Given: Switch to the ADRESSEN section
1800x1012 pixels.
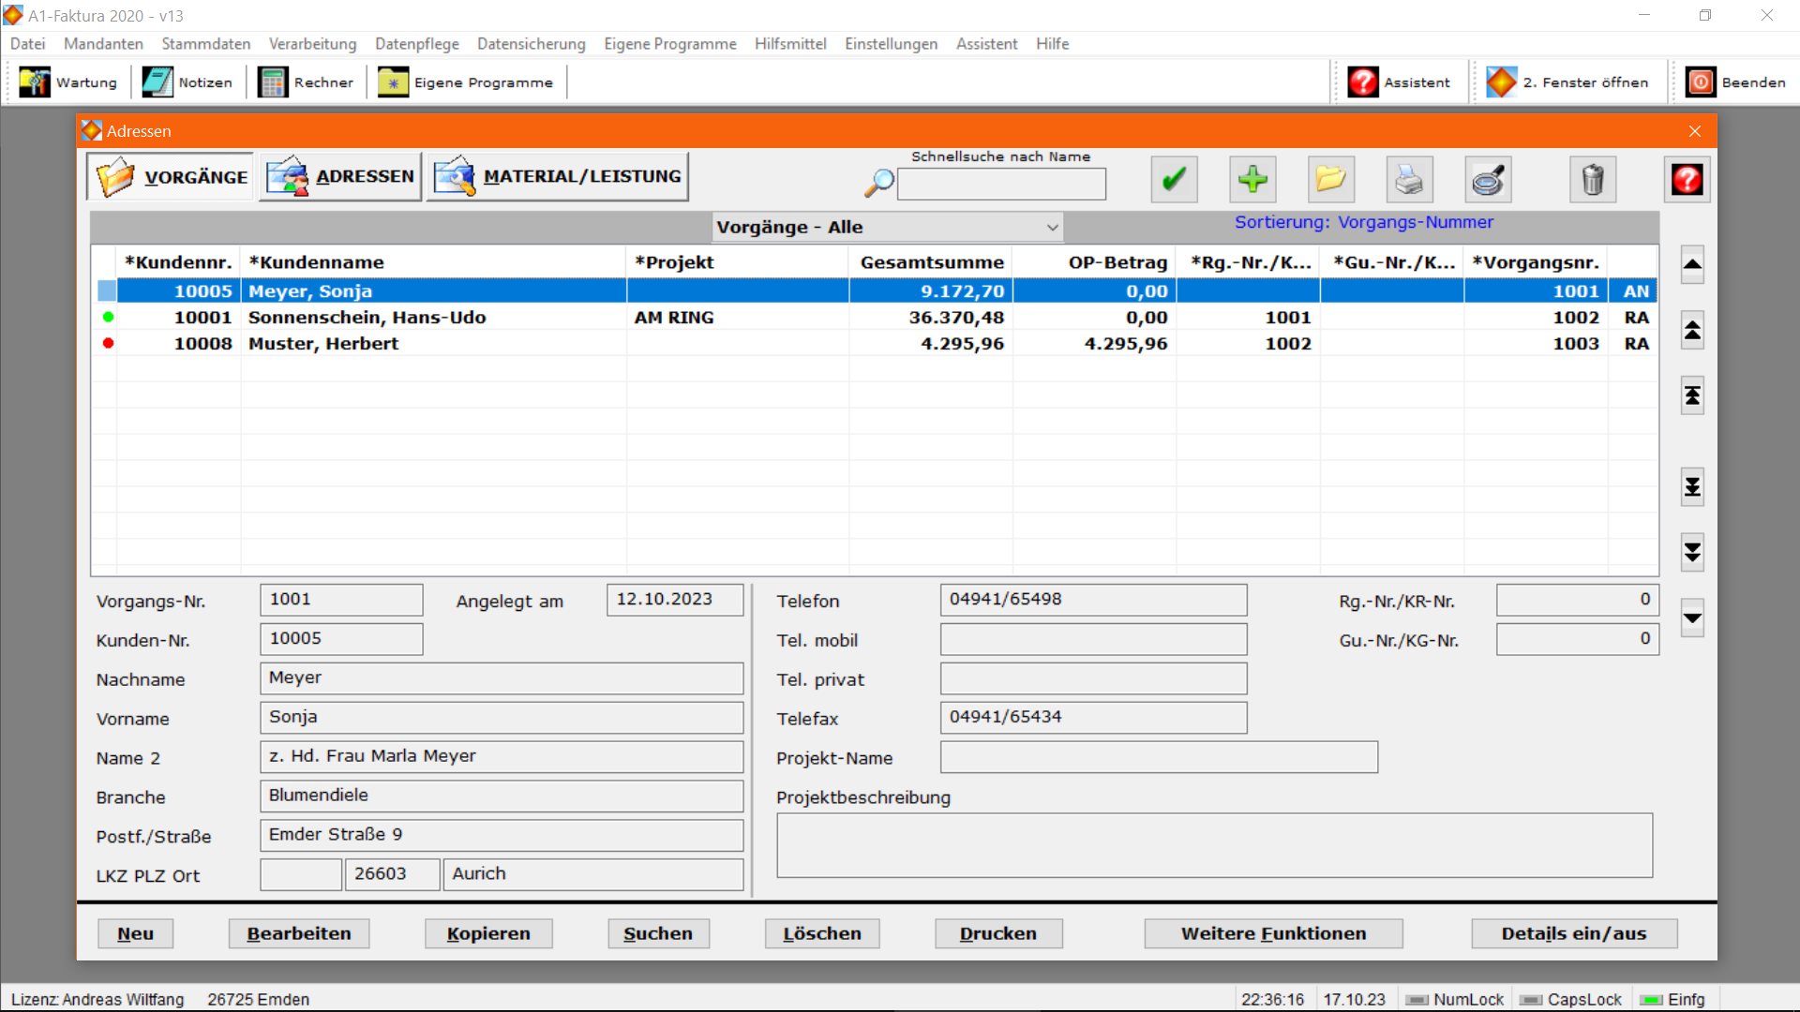Looking at the screenshot, I should pos(340,176).
